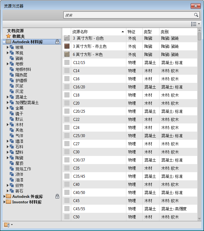Screen dimensions: 204x231
Task: Expand the 地板 category
Action: pos(8,64)
